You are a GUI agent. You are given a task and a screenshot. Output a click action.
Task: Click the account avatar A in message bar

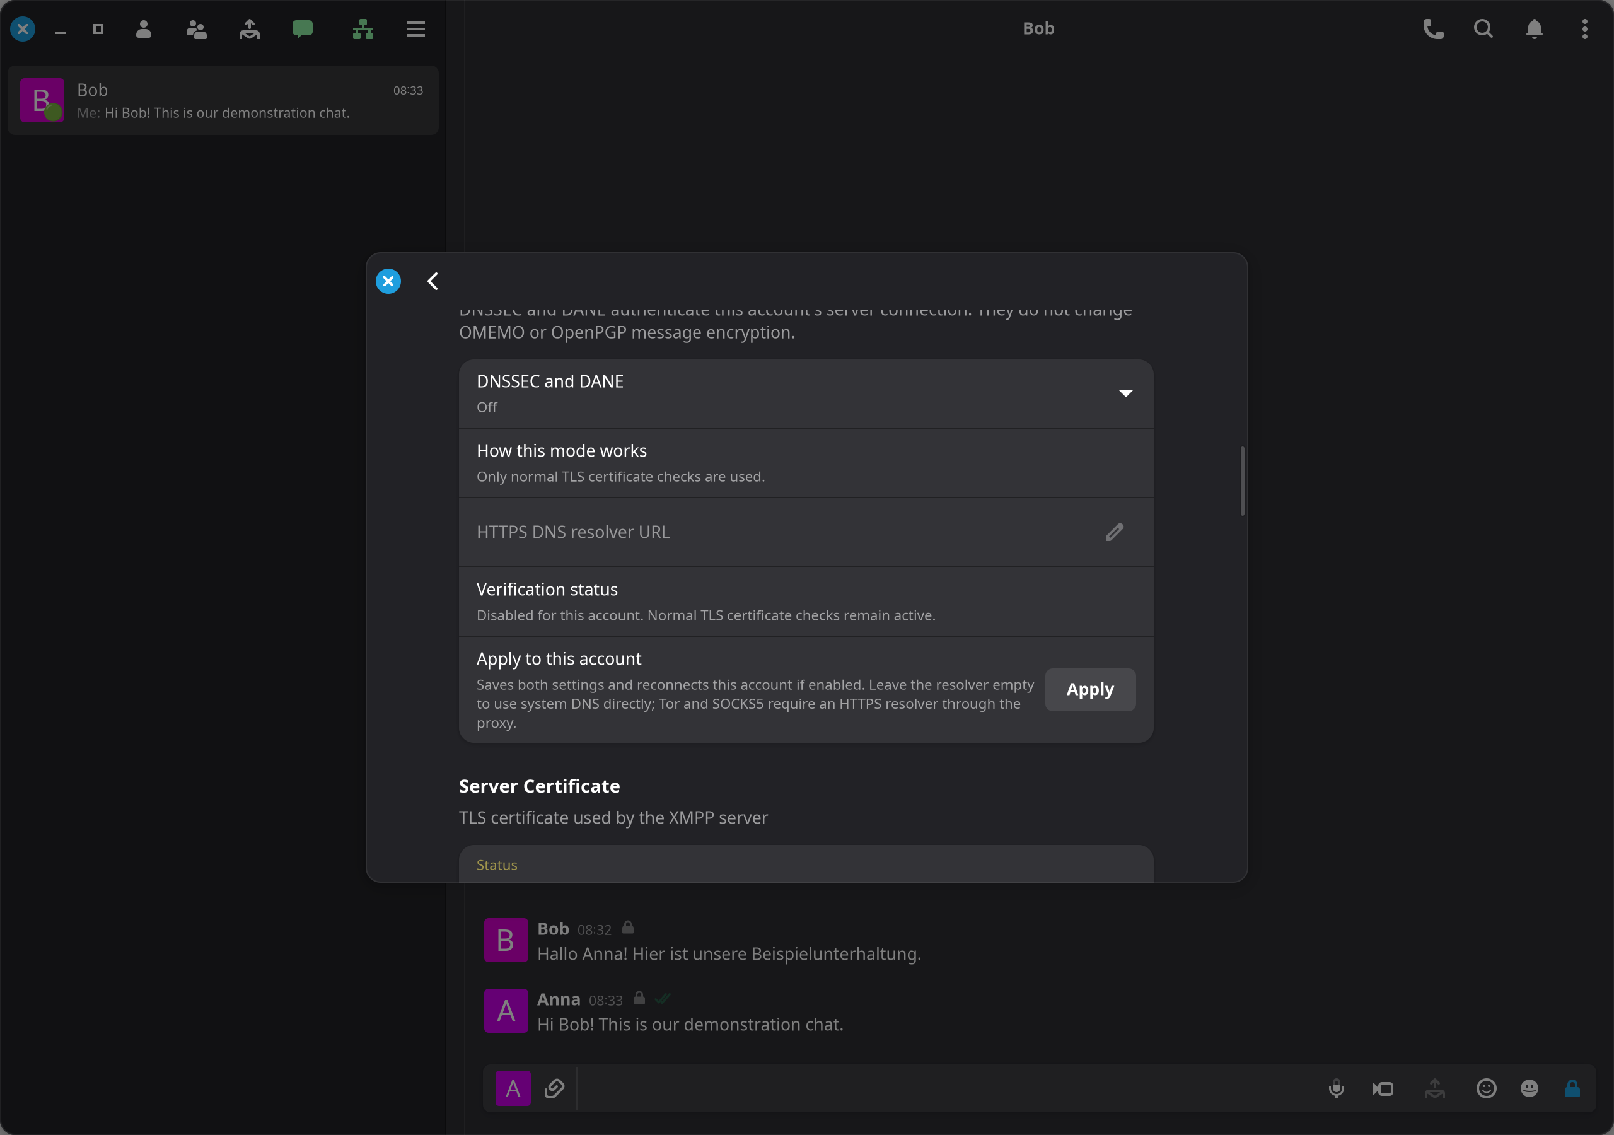[x=513, y=1088]
